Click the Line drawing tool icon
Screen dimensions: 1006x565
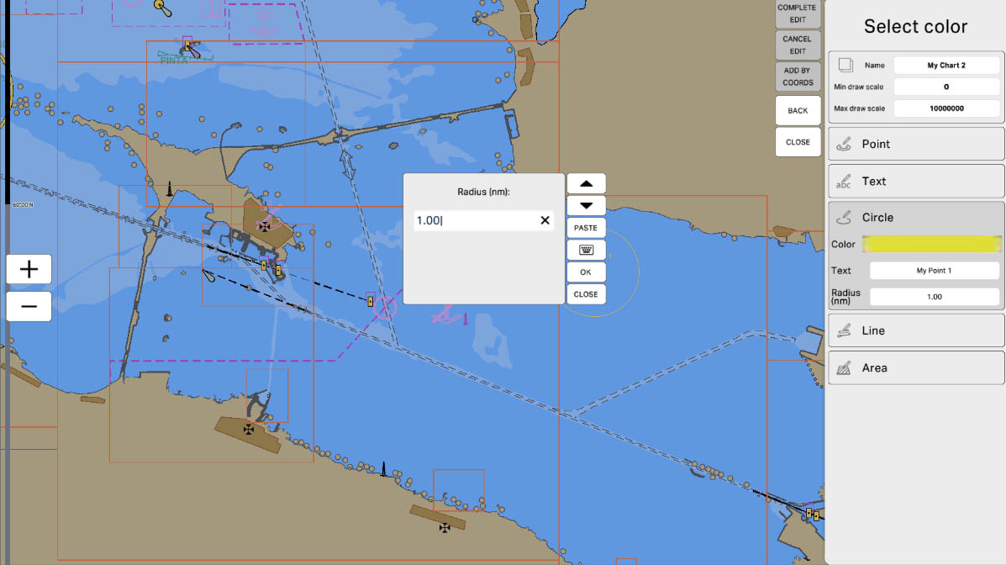pyautogui.click(x=844, y=330)
